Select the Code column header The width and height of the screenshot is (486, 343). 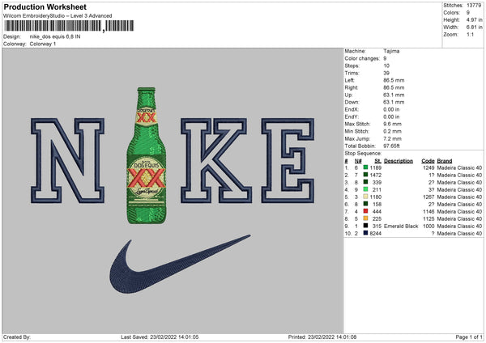[x=428, y=161]
